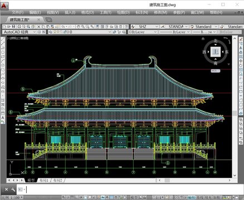The image size is (244, 200).
Task: Select the Line tool in Draw toolbar
Action: coord(3,39)
